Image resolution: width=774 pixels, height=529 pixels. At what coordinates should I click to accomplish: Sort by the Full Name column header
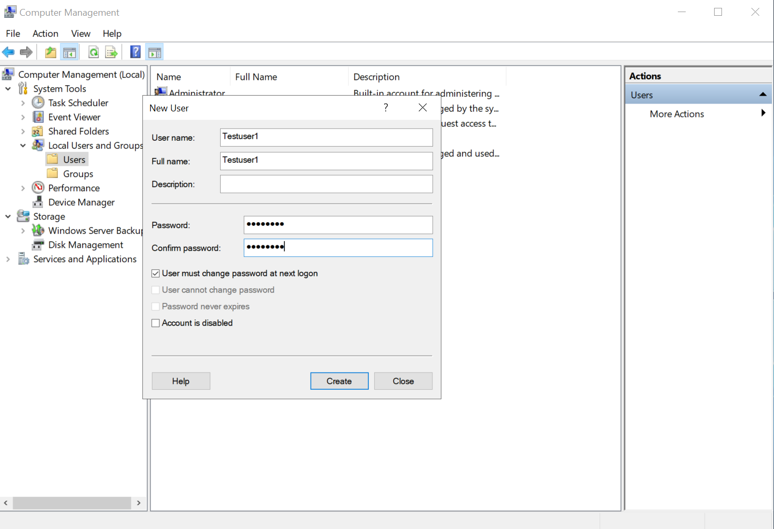click(289, 77)
